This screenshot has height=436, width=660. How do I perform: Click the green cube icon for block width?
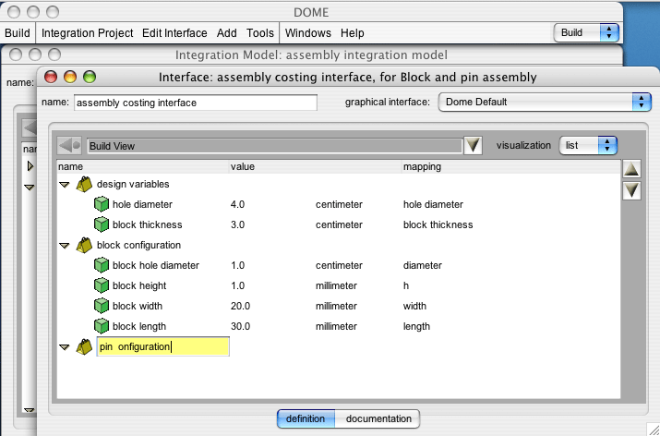[101, 306]
